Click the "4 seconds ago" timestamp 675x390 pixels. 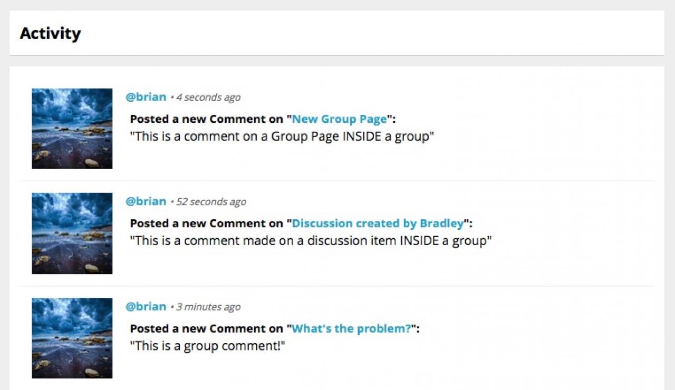coord(208,97)
